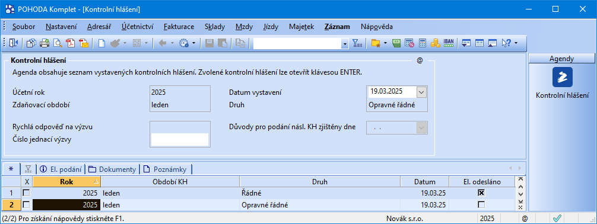Click the toolbar search text box
Image resolution: width=597 pixels, height=224 pixels.
(x=298, y=44)
